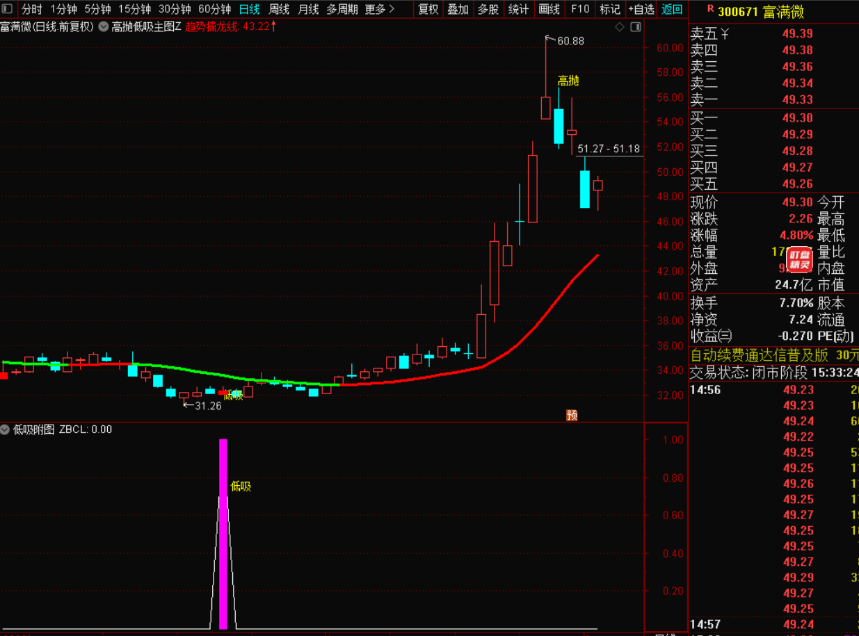Image resolution: width=859 pixels, height=636 pixels.
Task: Click the 盯盘精灵 floating badge
Action: [799, 260]
